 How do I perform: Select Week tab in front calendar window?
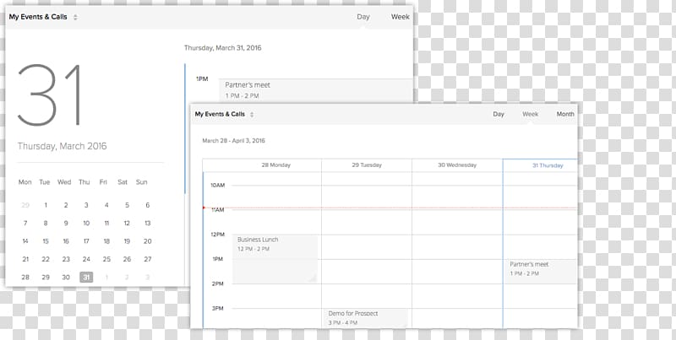(x=531, y=114)
